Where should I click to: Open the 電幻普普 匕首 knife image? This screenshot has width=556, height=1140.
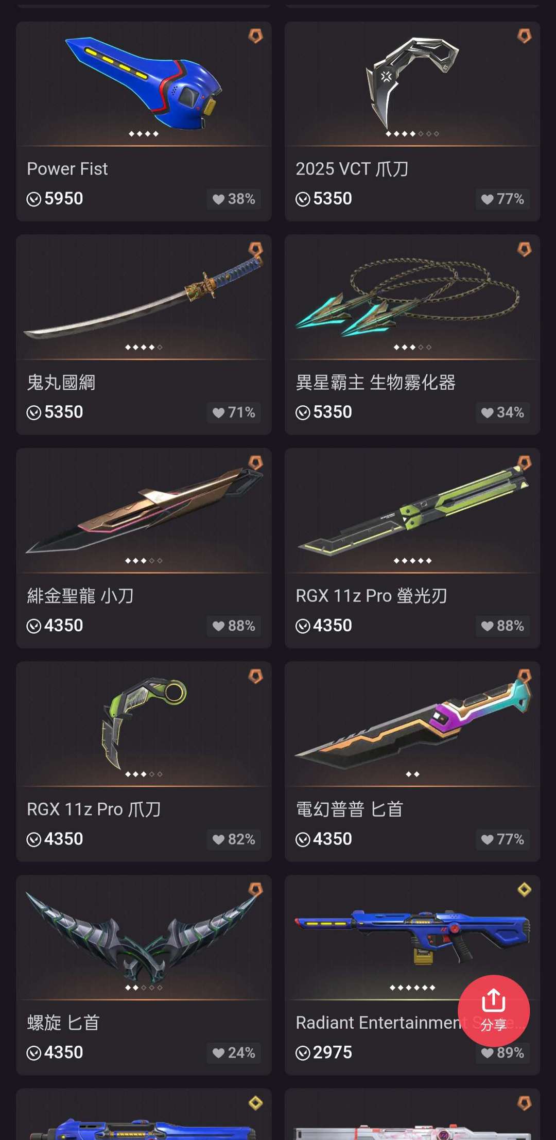tap(412, 723)
